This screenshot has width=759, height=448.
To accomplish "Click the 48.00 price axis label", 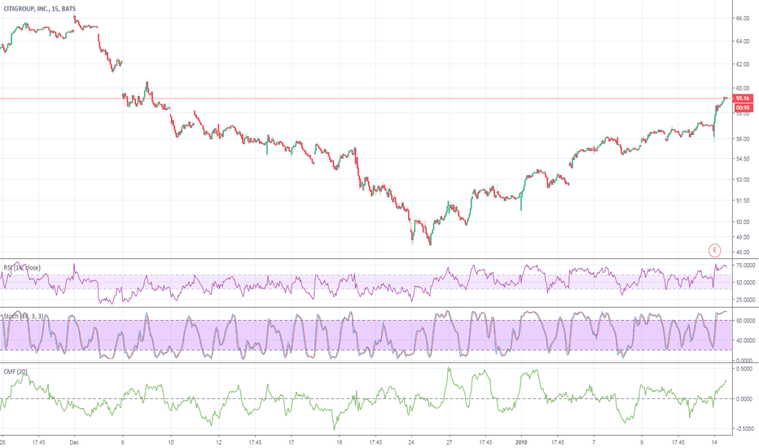I will point(743,253).
